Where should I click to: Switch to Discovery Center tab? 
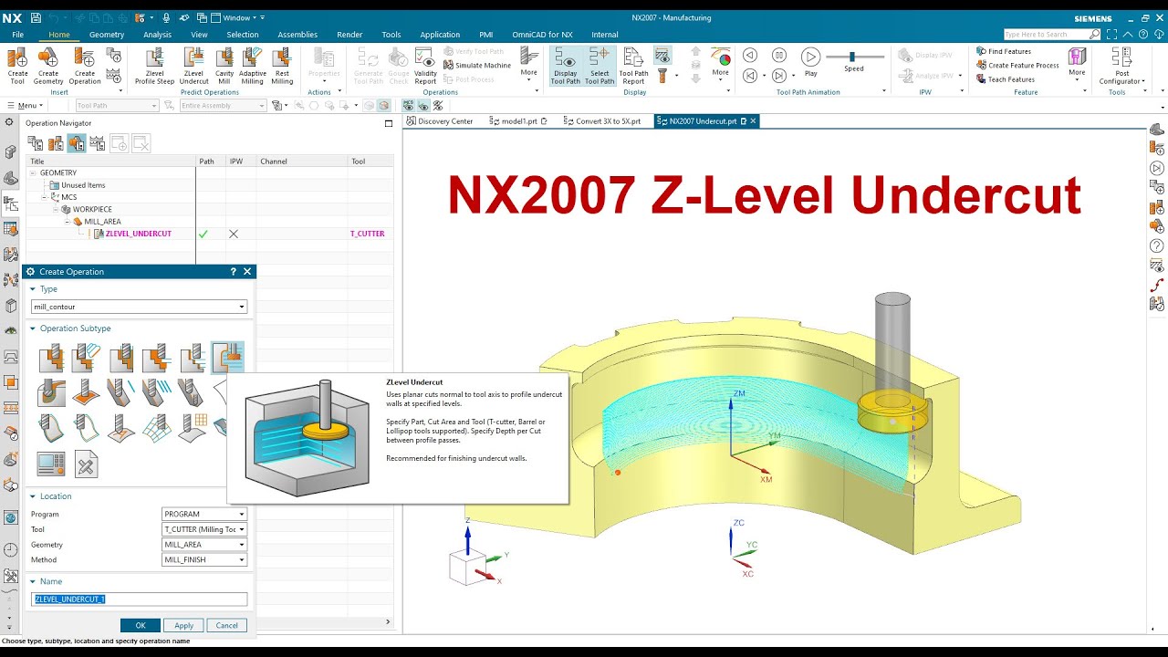(440, 121)
